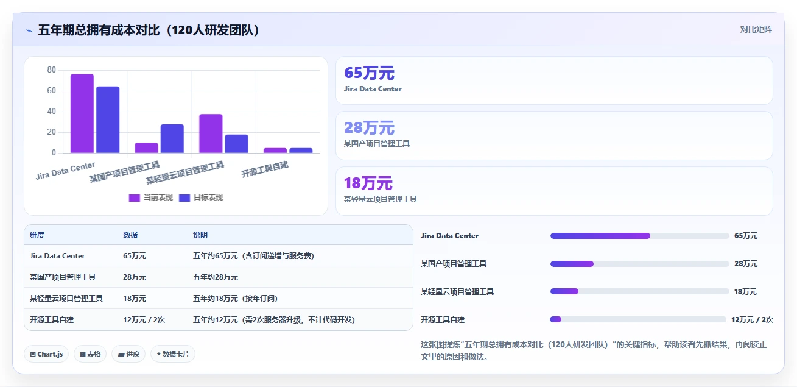Image resolution: width=797 pixels, height=387 pixels.
Task: Toggle the 当前表现 legend swatch
Action: (134, 197)
